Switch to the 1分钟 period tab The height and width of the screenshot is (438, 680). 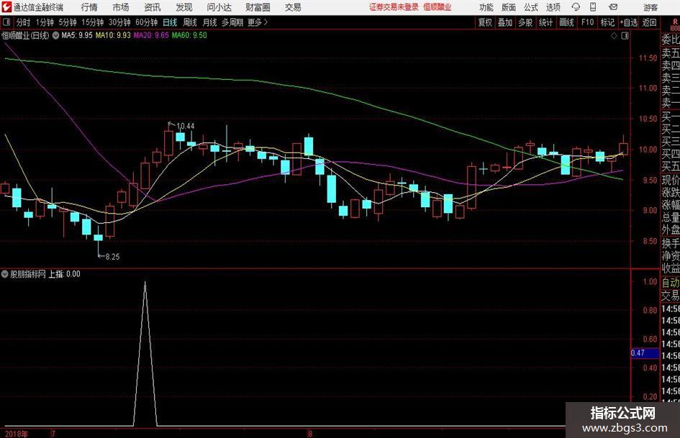point(44,22)
